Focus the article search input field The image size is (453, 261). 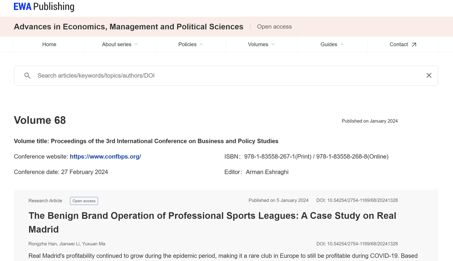click(226, 76)
